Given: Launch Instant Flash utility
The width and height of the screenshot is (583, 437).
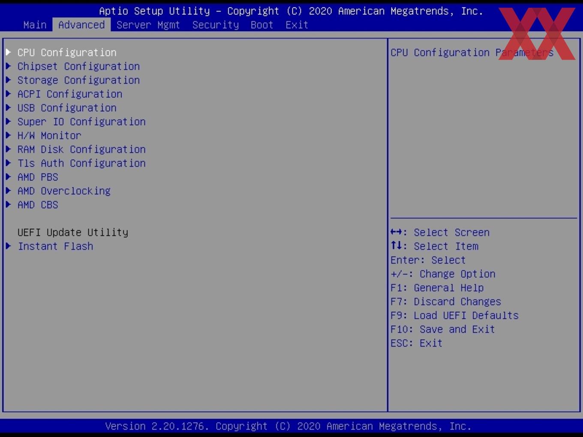Looking at the screenshot, I should [55, 246].
